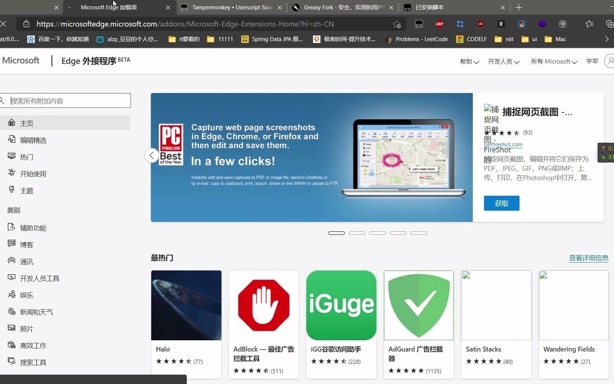Viewport: 614px width, 384px height.
Task: Open the Halo extension thumbnail
Action: pyautogui.click(x=186, y=305)
